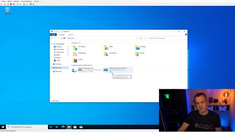The image size is (235, 132).
Task: Open the Computer tab in Explorer ribbon
Action: point(61,34)
